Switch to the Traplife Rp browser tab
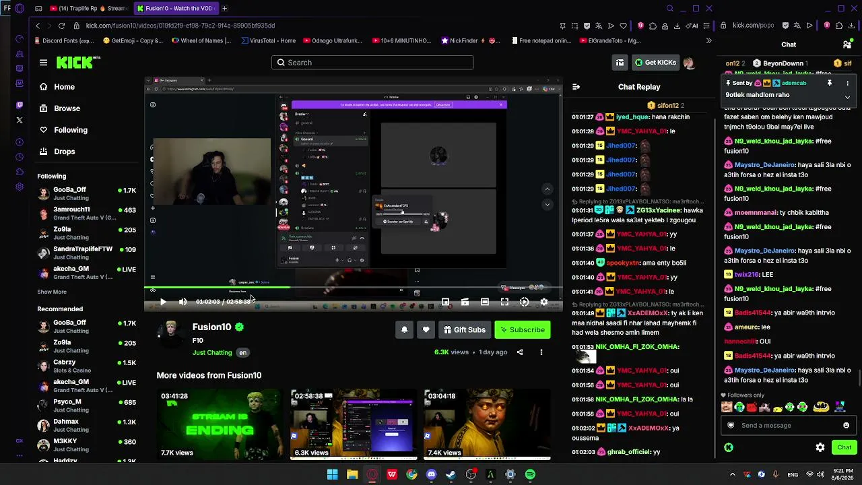Image resolution: width=862 pixels, height=485 pixels. click(88, 9)
